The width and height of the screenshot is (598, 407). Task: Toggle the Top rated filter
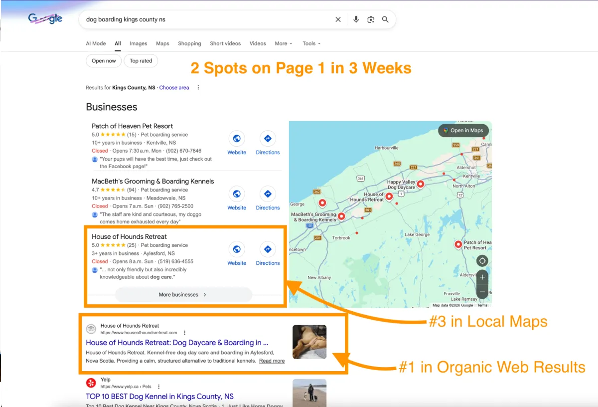(141, 61)
